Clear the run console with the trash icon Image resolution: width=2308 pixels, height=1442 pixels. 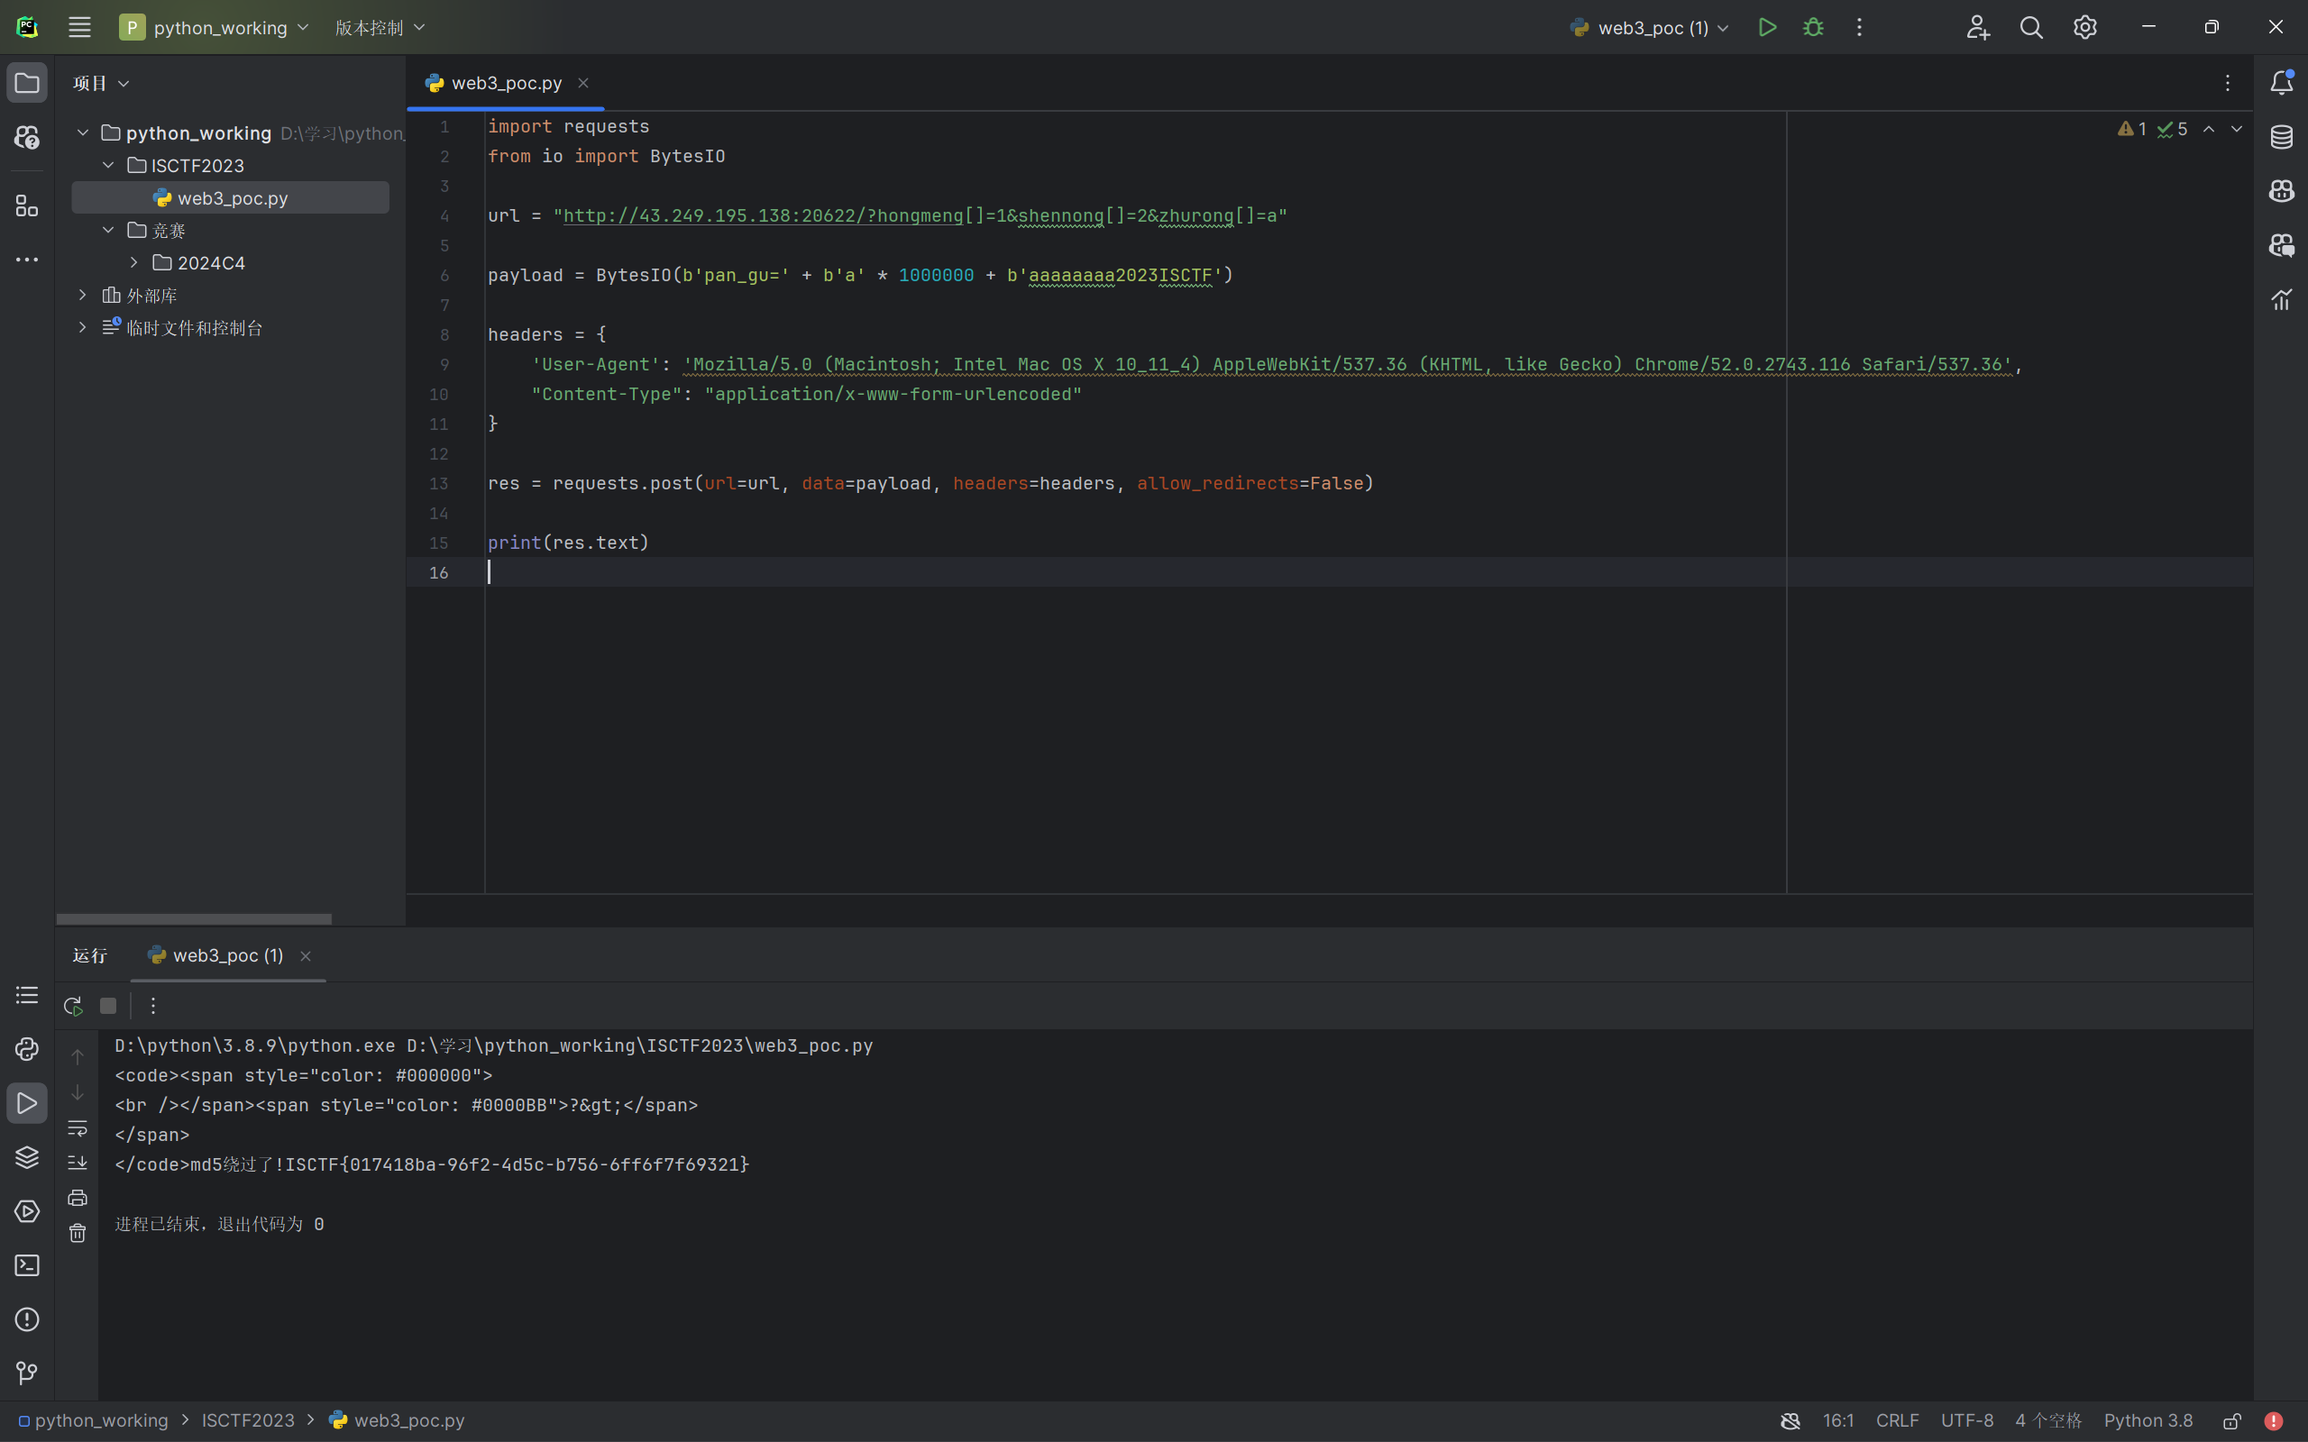pos(78,1233)
